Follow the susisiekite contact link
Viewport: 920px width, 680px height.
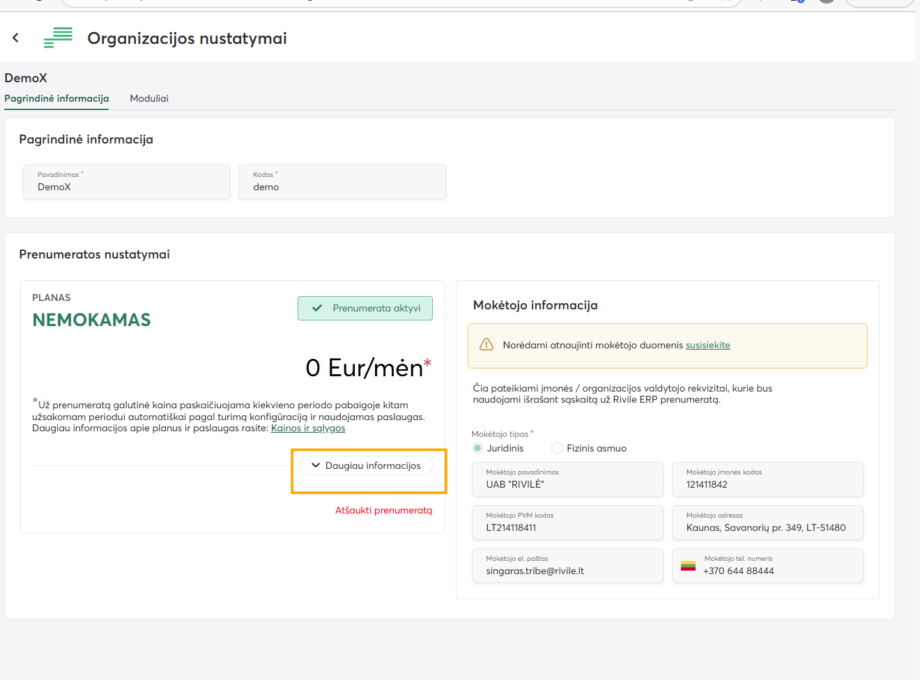click(x=707, y=345)
